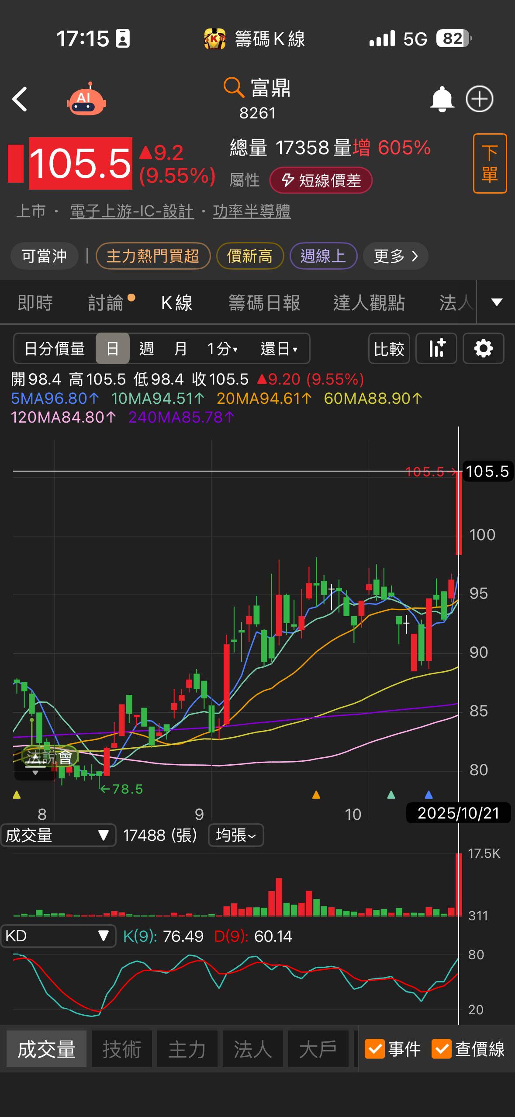
Task: Tap the orange triangle event marker
Action: [316, 795]
